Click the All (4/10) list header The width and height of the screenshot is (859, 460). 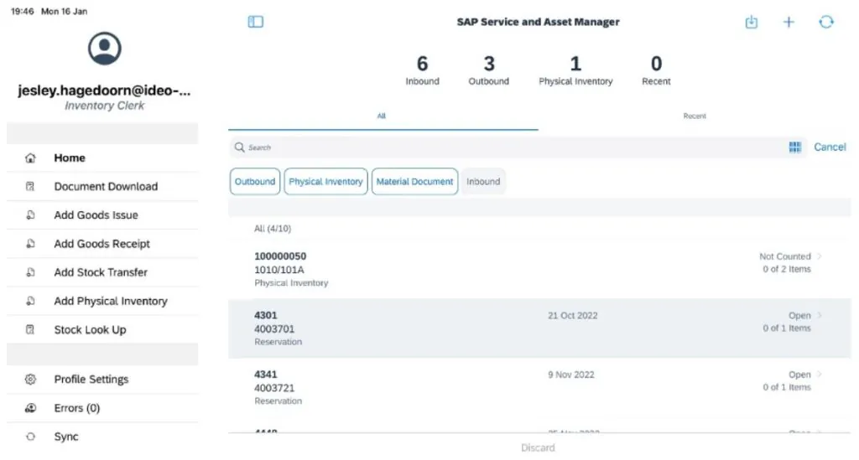click(x=273, y=229)
